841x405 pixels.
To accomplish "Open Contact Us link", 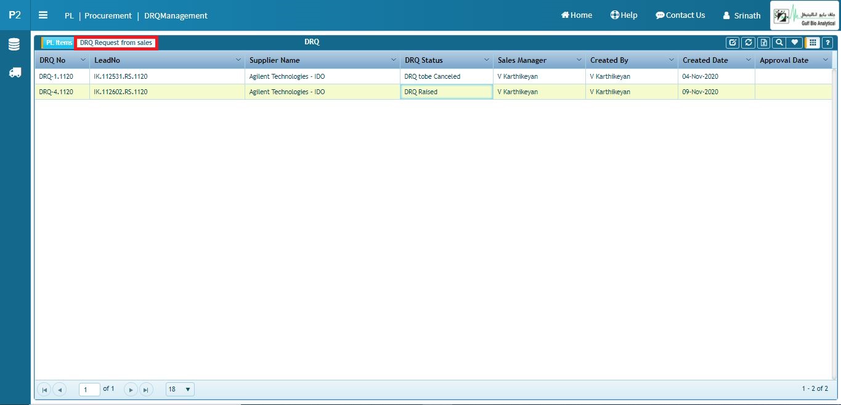I will (x=680, y=15).
